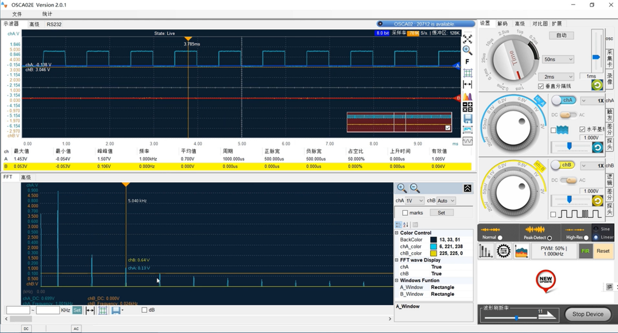Open the chB Auto range dropdown
Image resolution: width=618 pixels, height=333 pixels.
point(446,201)
